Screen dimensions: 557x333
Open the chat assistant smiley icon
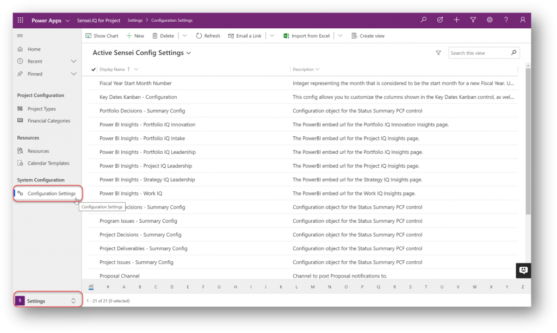523,270
